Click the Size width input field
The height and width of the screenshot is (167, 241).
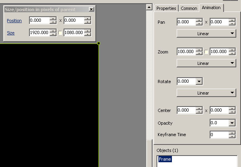coord(39,33)
